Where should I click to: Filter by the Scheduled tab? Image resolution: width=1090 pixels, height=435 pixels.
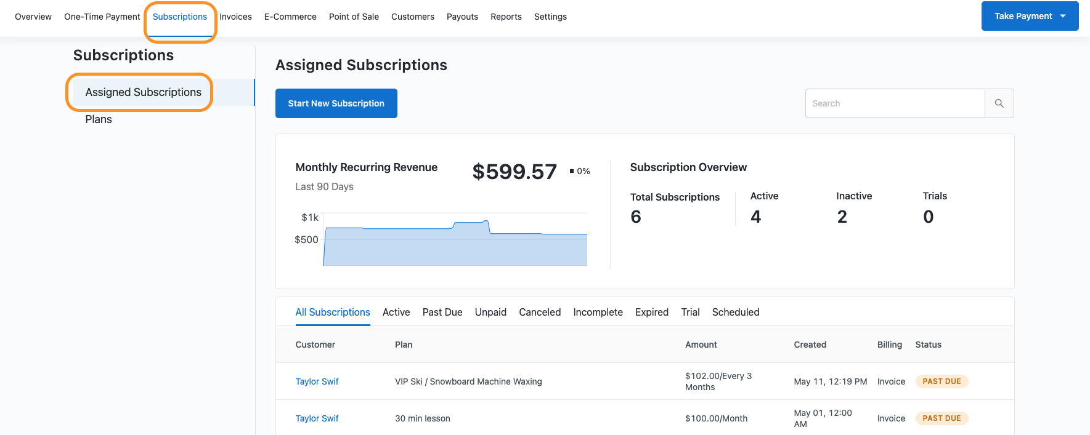pyautogui.click(x=736, y=312)
